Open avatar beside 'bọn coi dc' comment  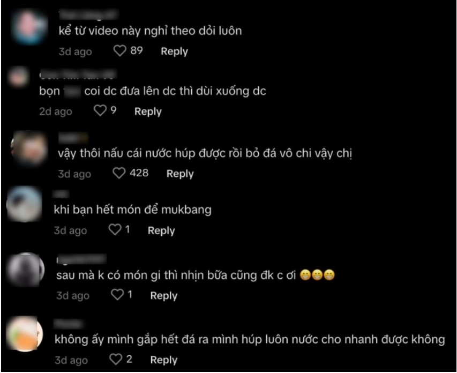pos(18,77)
